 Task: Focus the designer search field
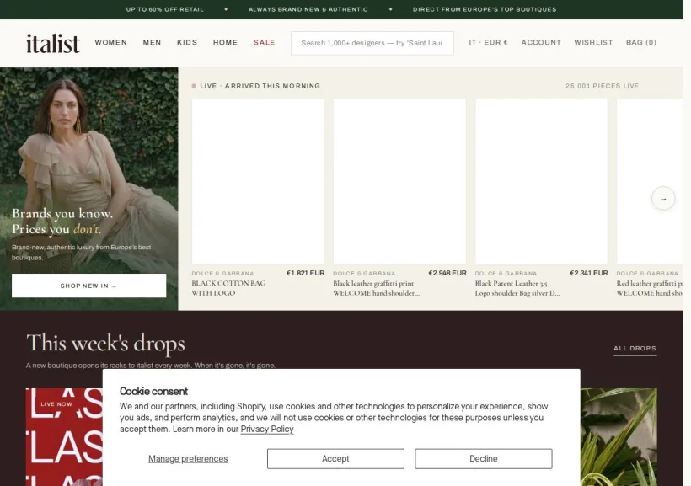(372, 43)
